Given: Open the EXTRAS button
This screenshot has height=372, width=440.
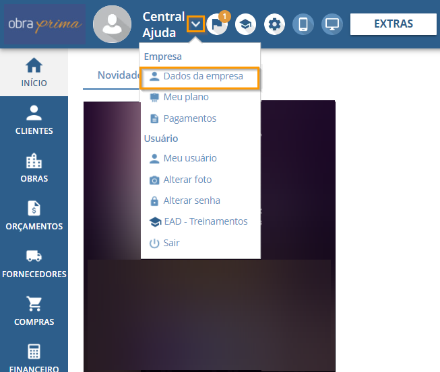Looking at the screenshot, I should click(x=394, y=24).
